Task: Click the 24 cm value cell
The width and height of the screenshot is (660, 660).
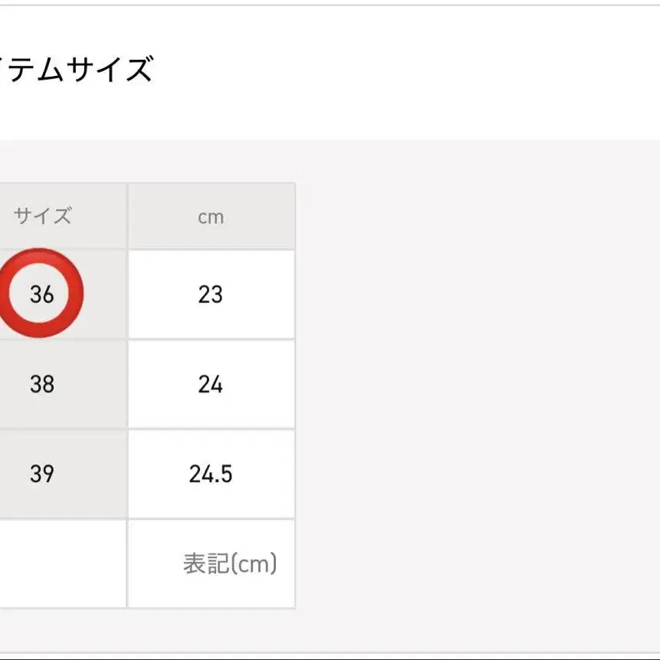Action: tap(211, 384)
